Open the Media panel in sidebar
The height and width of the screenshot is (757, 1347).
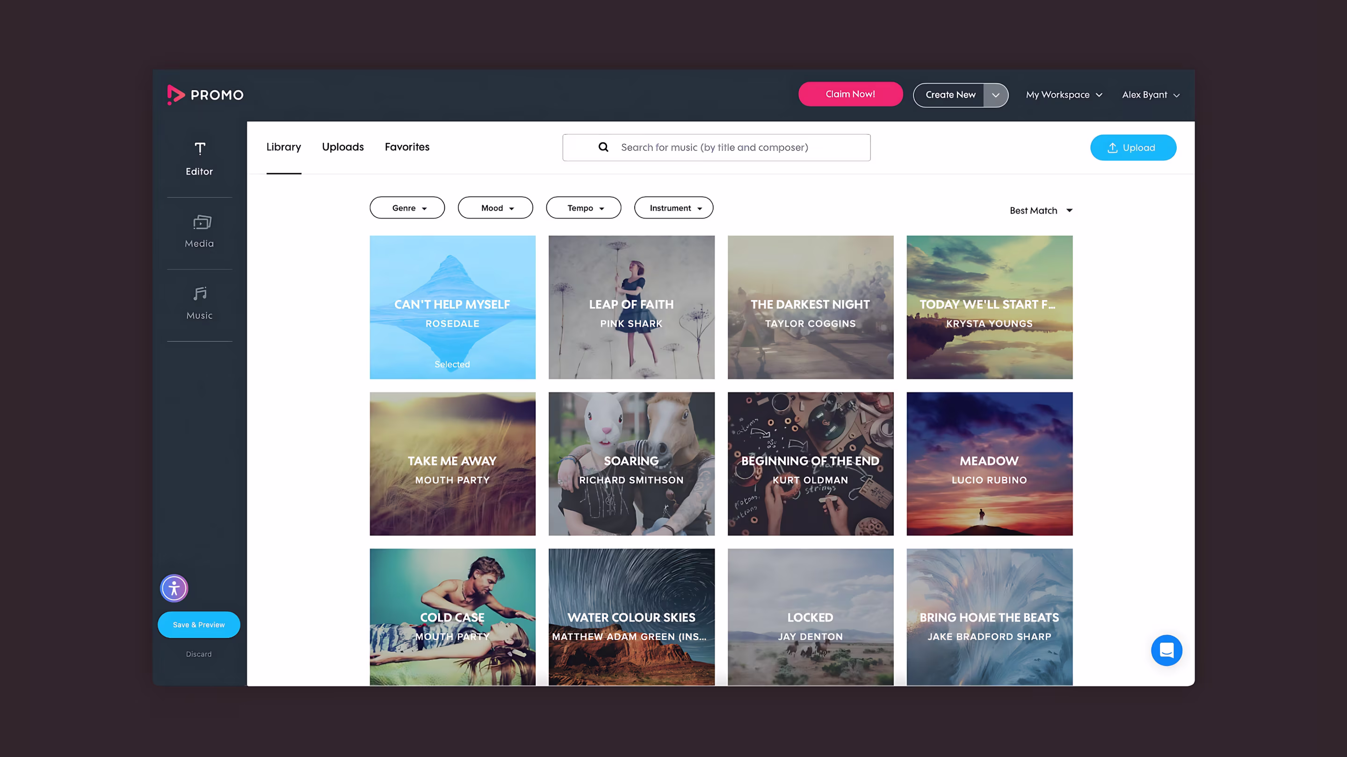(x=199, y=231)
